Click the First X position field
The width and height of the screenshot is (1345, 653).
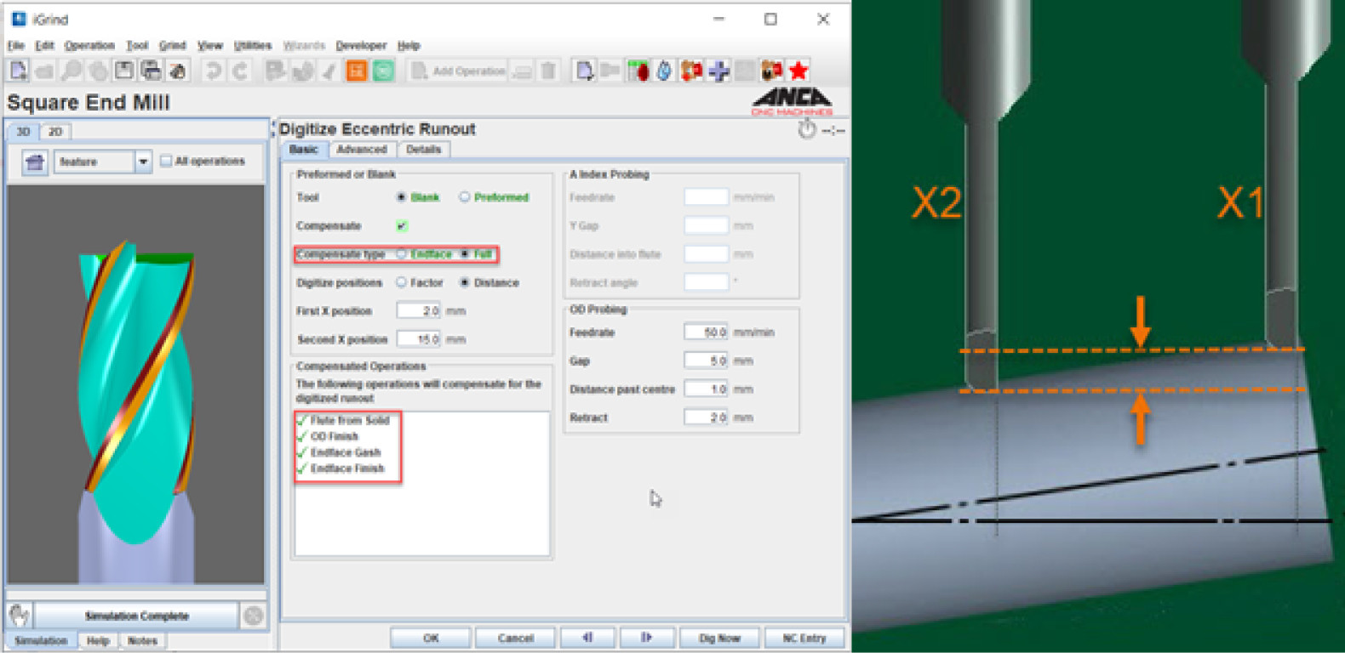tap(418, 311)
